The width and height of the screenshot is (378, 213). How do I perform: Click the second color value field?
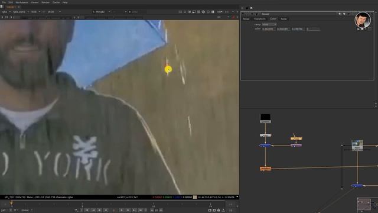tap(283, 29)
